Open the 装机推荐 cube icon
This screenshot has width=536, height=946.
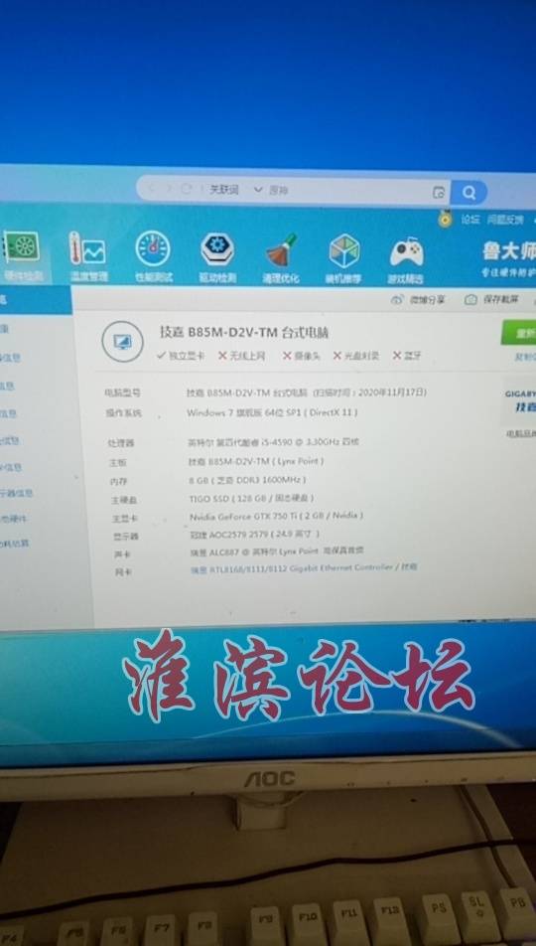344,251
